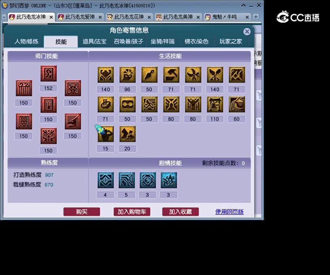Click the 加入购物车 button
The width and height of the screenshot is (330, 275).
coord(132,212)
